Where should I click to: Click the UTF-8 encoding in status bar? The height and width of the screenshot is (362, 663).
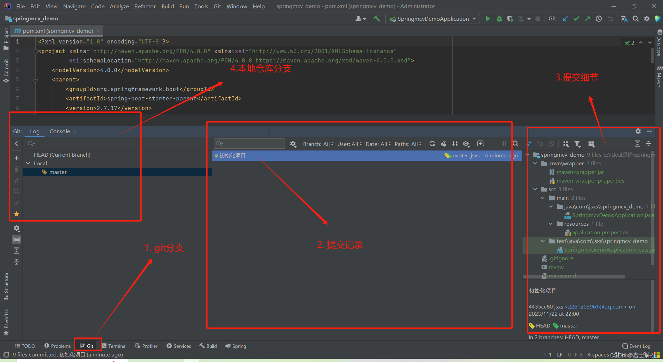tap(575, 354)
